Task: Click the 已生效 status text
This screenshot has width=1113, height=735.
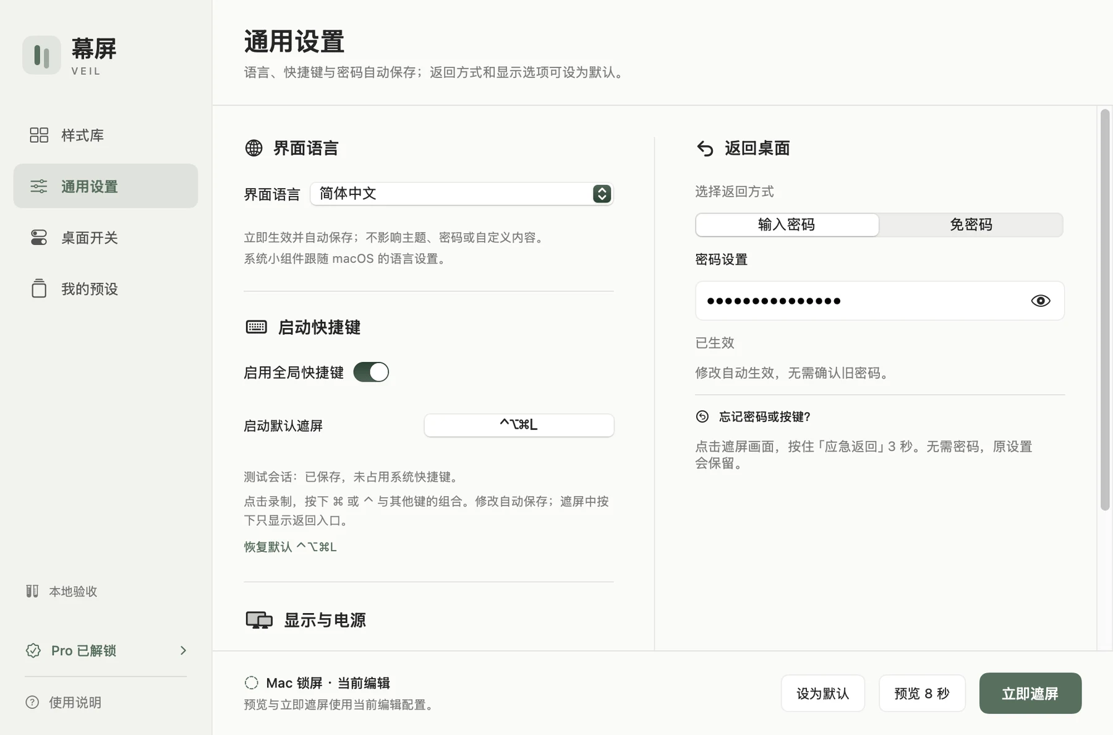Action: (715, 343)
